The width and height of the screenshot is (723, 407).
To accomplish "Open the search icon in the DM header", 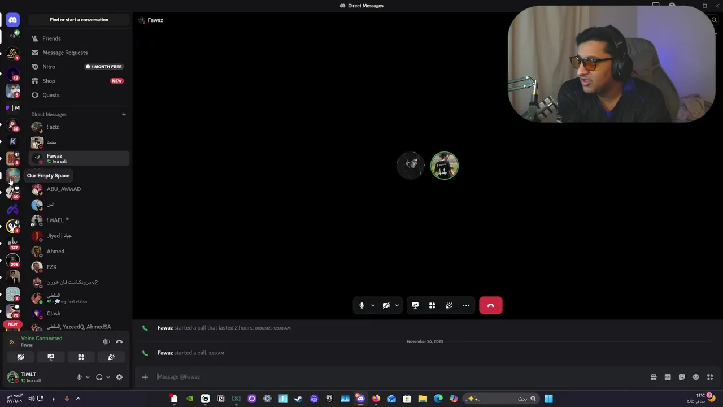I will (x=714, y=20).
